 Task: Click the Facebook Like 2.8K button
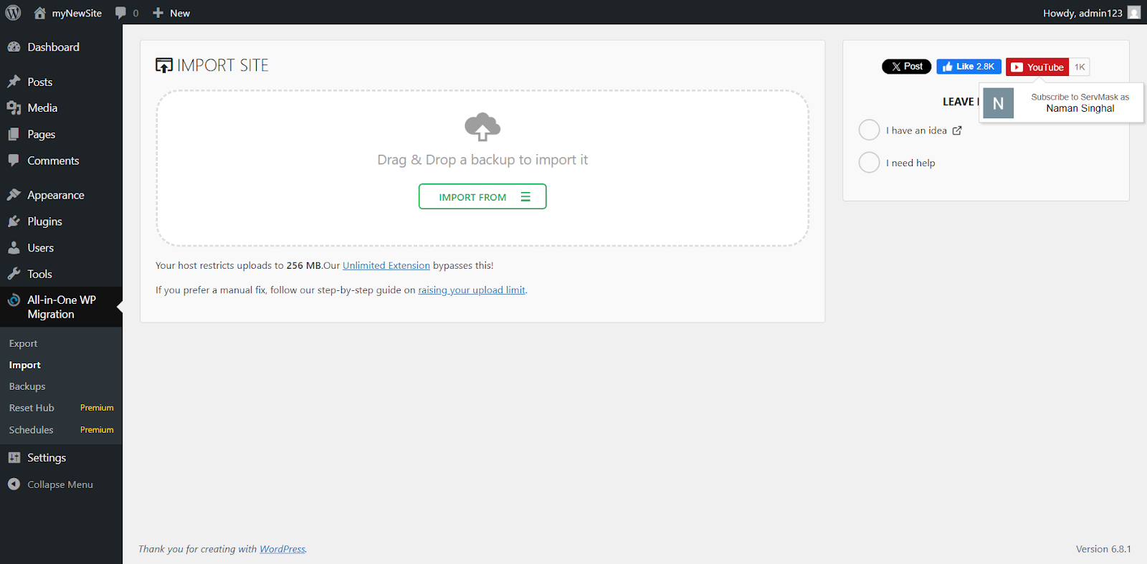[x=968, y=67]
